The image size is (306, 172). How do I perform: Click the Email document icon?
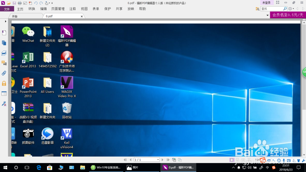(x=25, y=3)
